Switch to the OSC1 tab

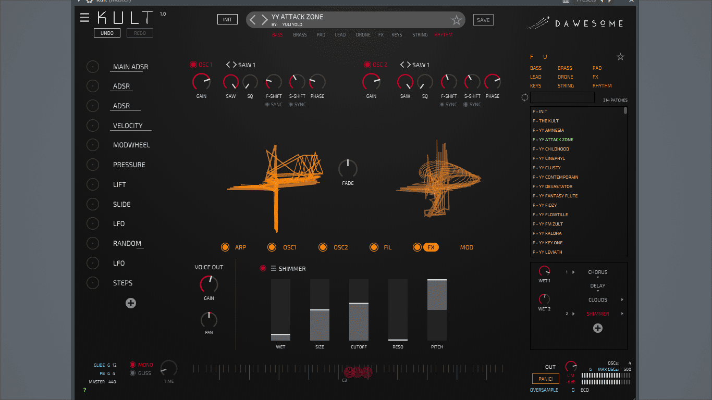pyautogui.click(x=290, y=247)
